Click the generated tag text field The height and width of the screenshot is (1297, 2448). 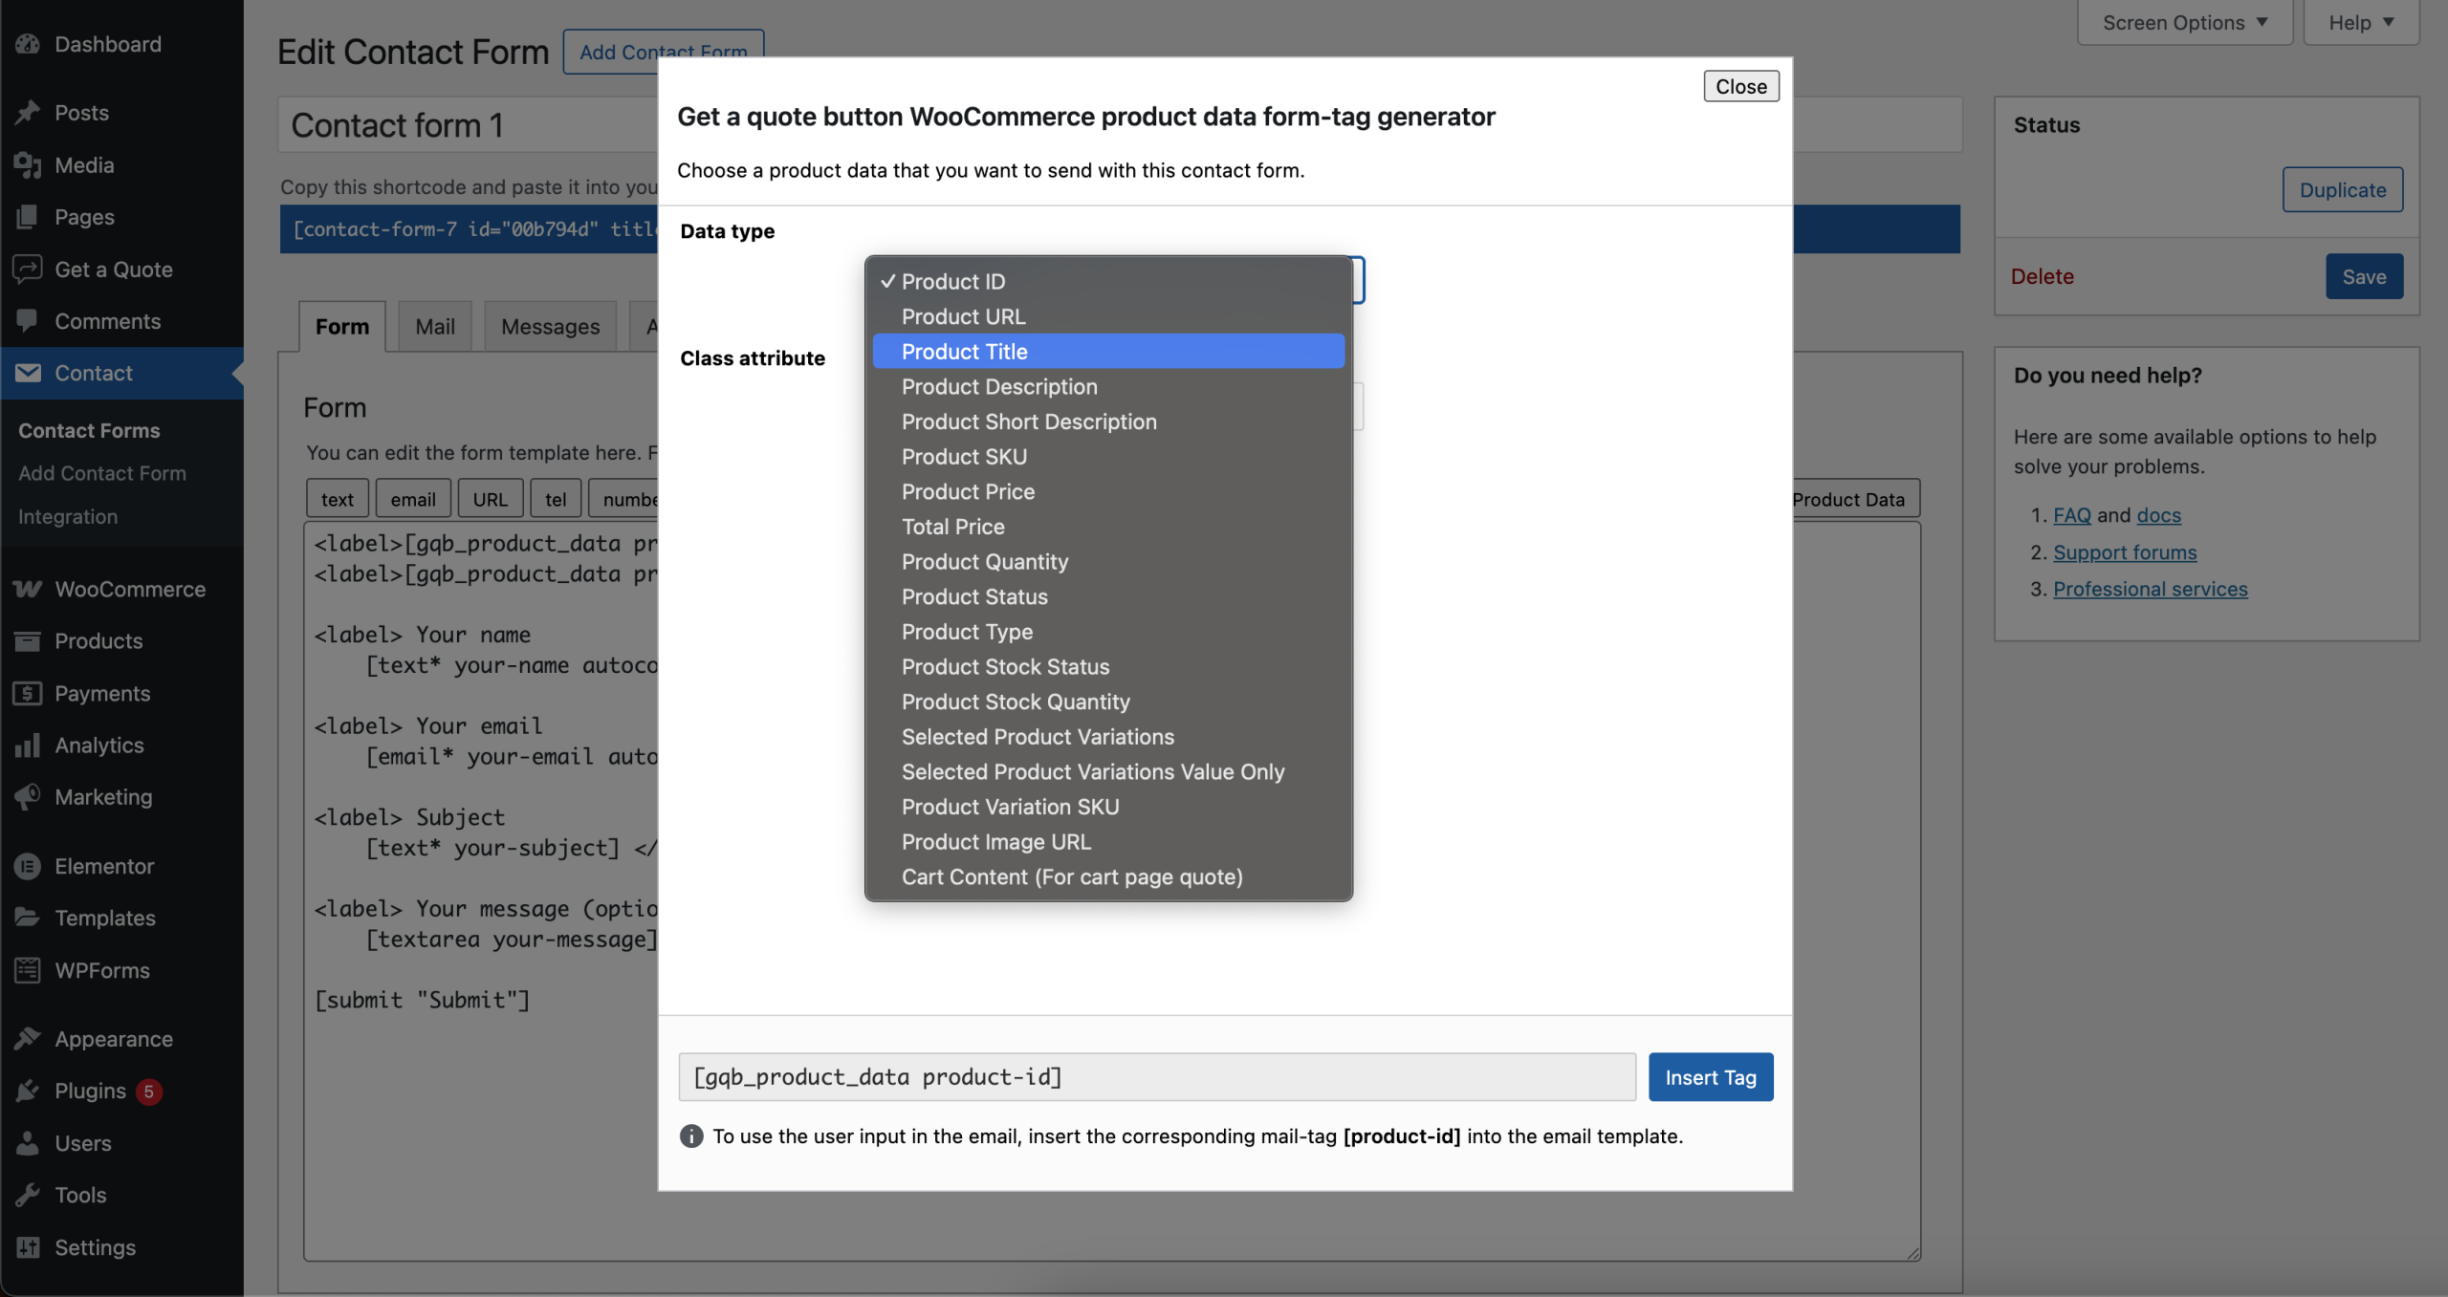1156,1077
